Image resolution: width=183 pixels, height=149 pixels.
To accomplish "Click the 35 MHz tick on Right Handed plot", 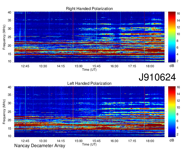I will pos(10,20).
